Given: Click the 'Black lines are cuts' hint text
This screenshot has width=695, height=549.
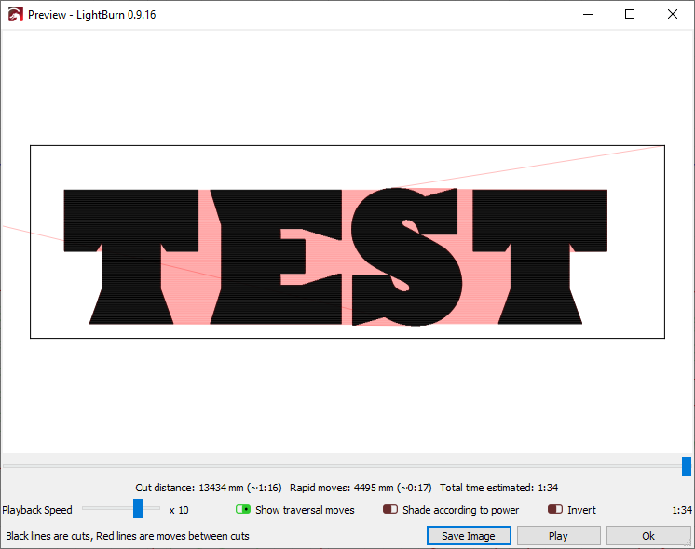Looking at the screenshot, I should point(128,536).
